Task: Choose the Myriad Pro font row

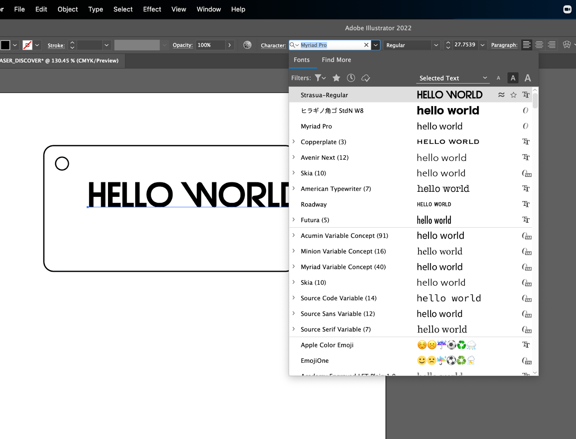Action: tap(411, 126)
